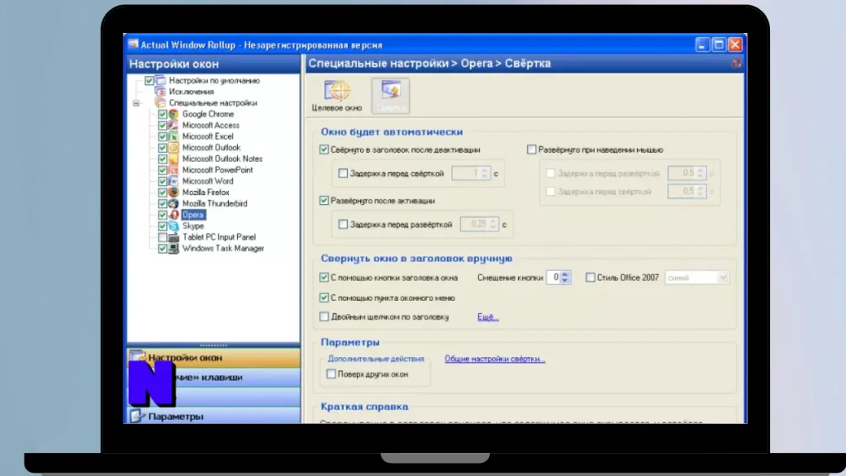This screenshot has height=476, width=846.
Task: Select Mozilla Firefox tree item
Action: pos(206,192)
